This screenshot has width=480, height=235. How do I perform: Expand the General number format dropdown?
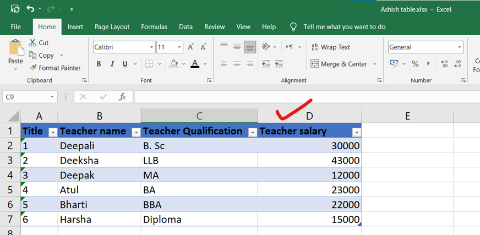459,47
